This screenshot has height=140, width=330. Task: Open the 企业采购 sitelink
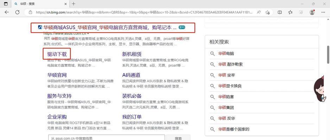pyautogui.click(x=57, y=117)
